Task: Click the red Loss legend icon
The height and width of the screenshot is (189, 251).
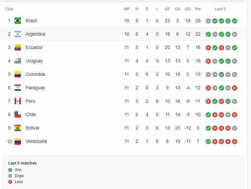Action: (x=10, y=182)
